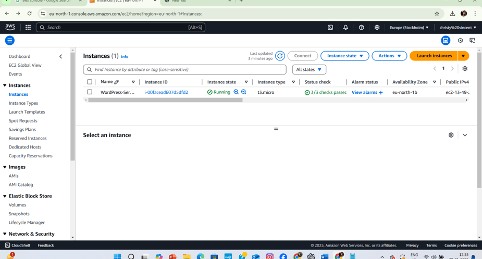Click zoom-in filter icon next to Running
The image size is (482, 259).
tap(236, 92)
